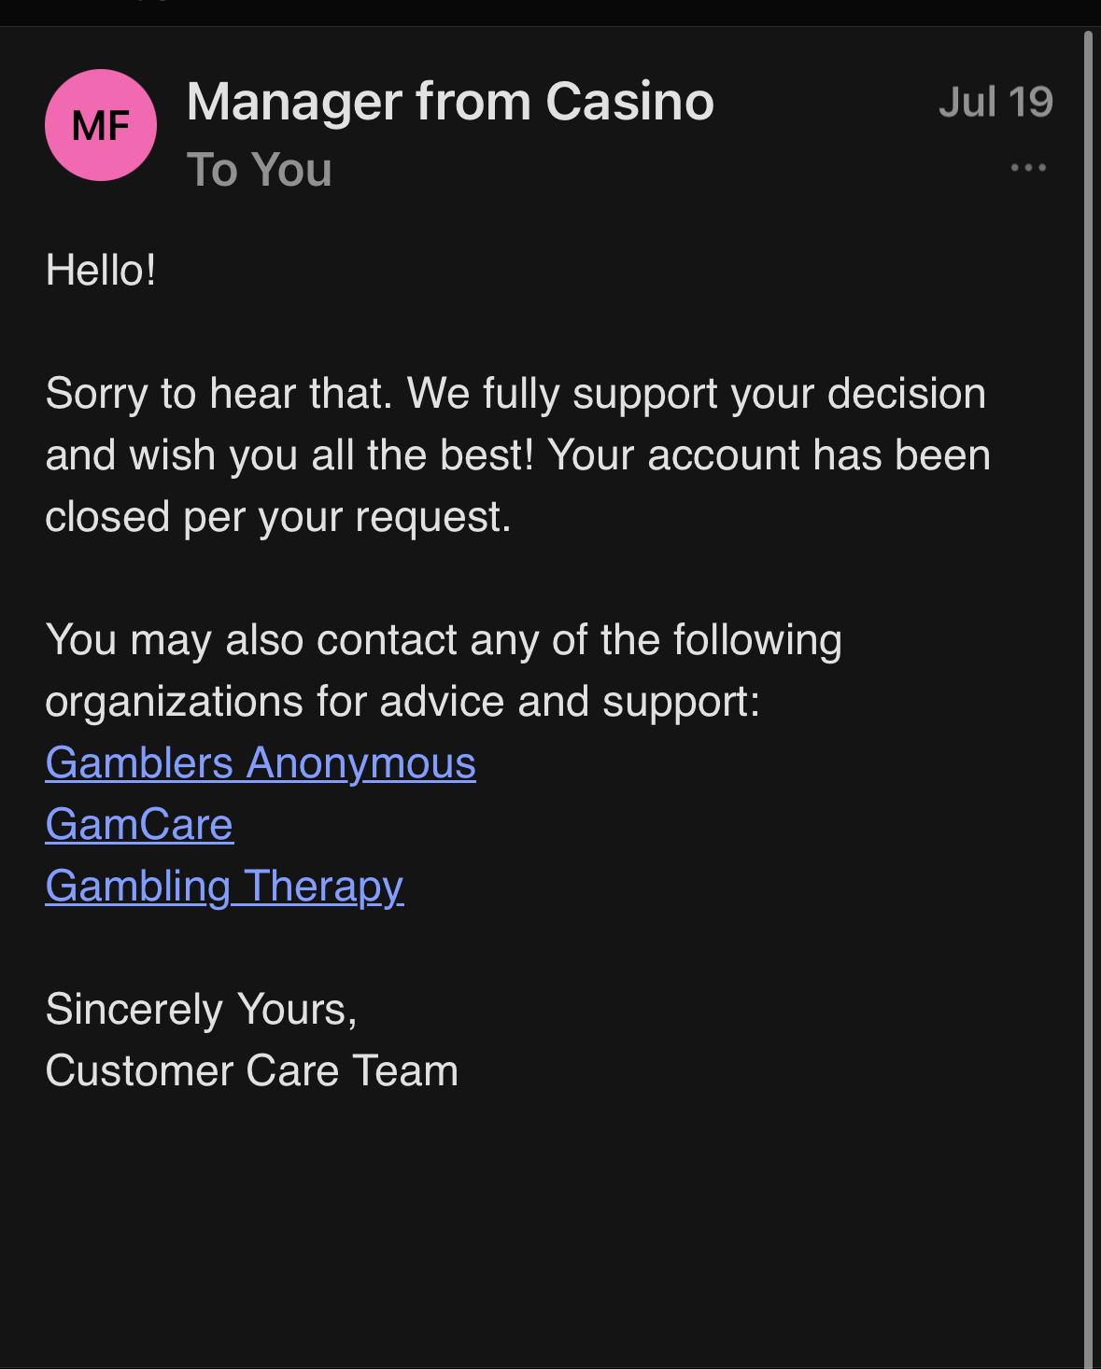Click the sender name Manager from Casino
1101x1369 pixels.
tap(450, 101)
